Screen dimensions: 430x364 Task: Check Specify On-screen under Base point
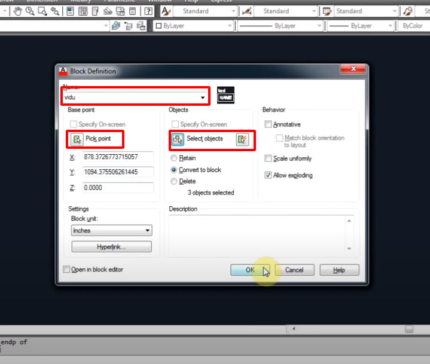pos(73,124)
